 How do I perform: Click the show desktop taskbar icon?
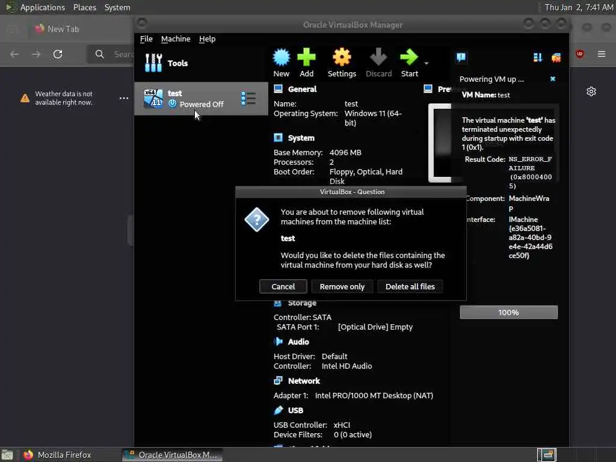[7, 455]
